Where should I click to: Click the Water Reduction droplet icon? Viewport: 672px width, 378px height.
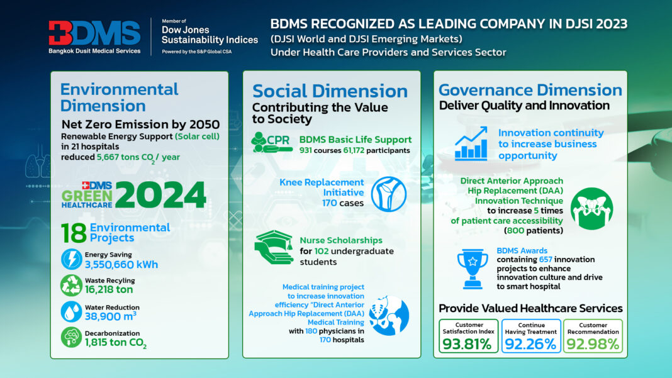71,311
